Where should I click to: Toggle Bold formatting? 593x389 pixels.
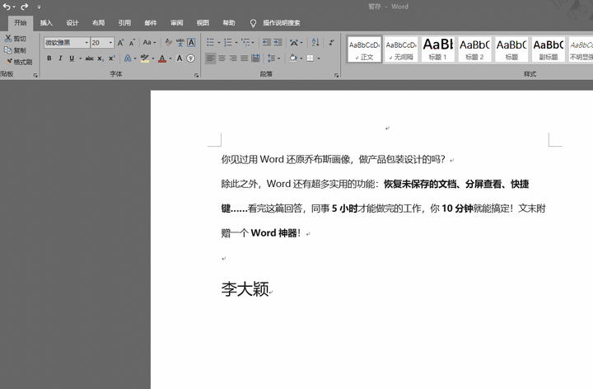(x=49, y=59)
